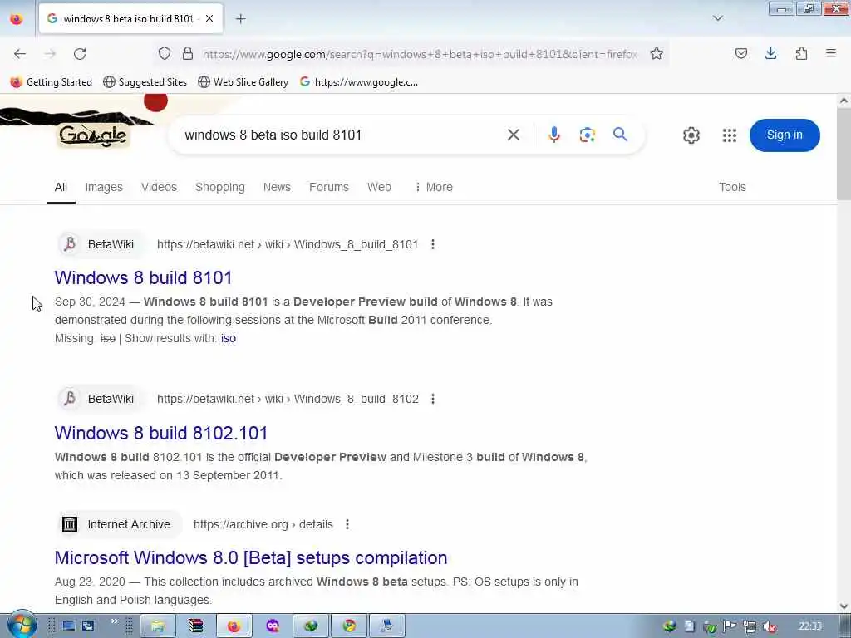Clear the Google search box text
This screenshot has width=851, height=638.
(513, 135)
